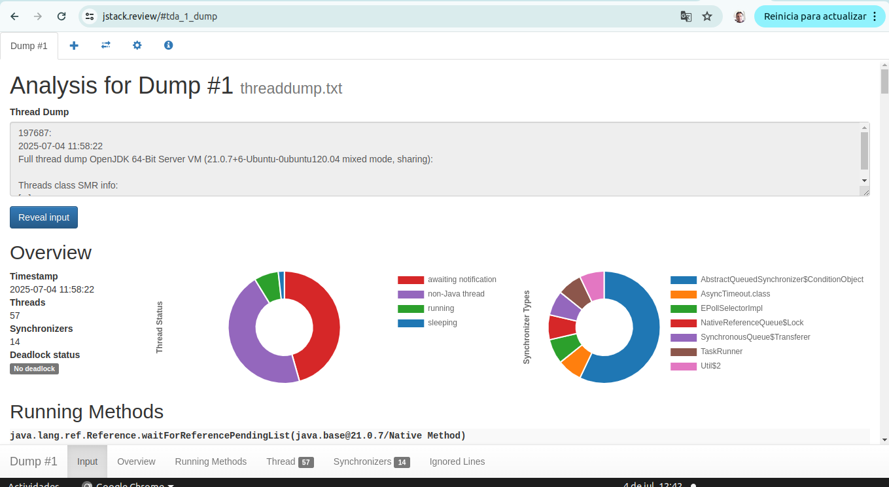Click the Dump #1 brand link in bottom bar

coord(33,461)
